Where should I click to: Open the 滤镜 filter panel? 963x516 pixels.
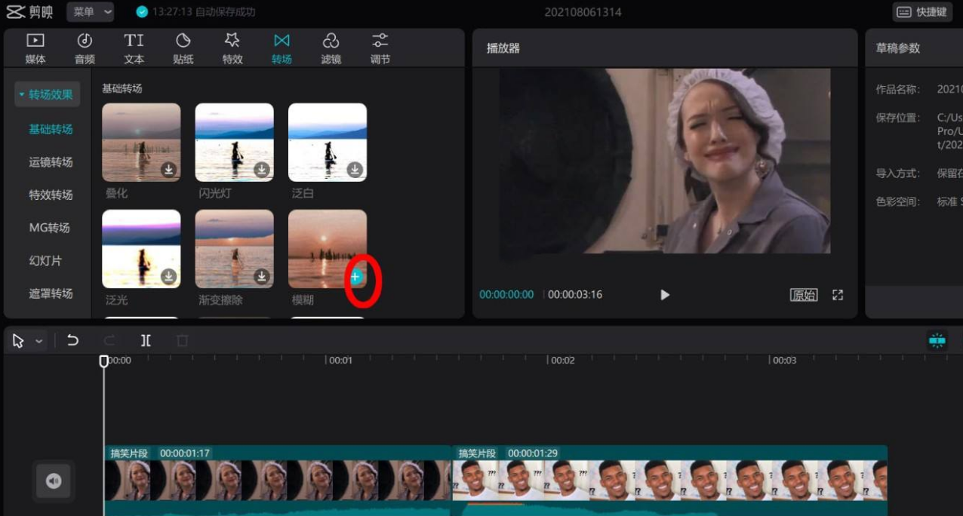click(x=331, y=48)
